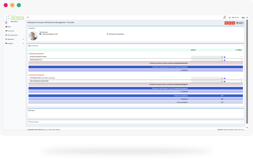Click the PENSIERO PROSPETTICO competency name
The height and width of the screenshot is (163, 253).
click(x=36, y=60)
